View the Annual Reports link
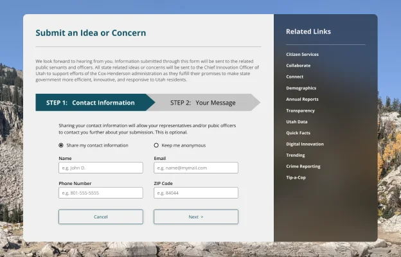Viewport: 401px width, 257px height. tap(302, 99)
